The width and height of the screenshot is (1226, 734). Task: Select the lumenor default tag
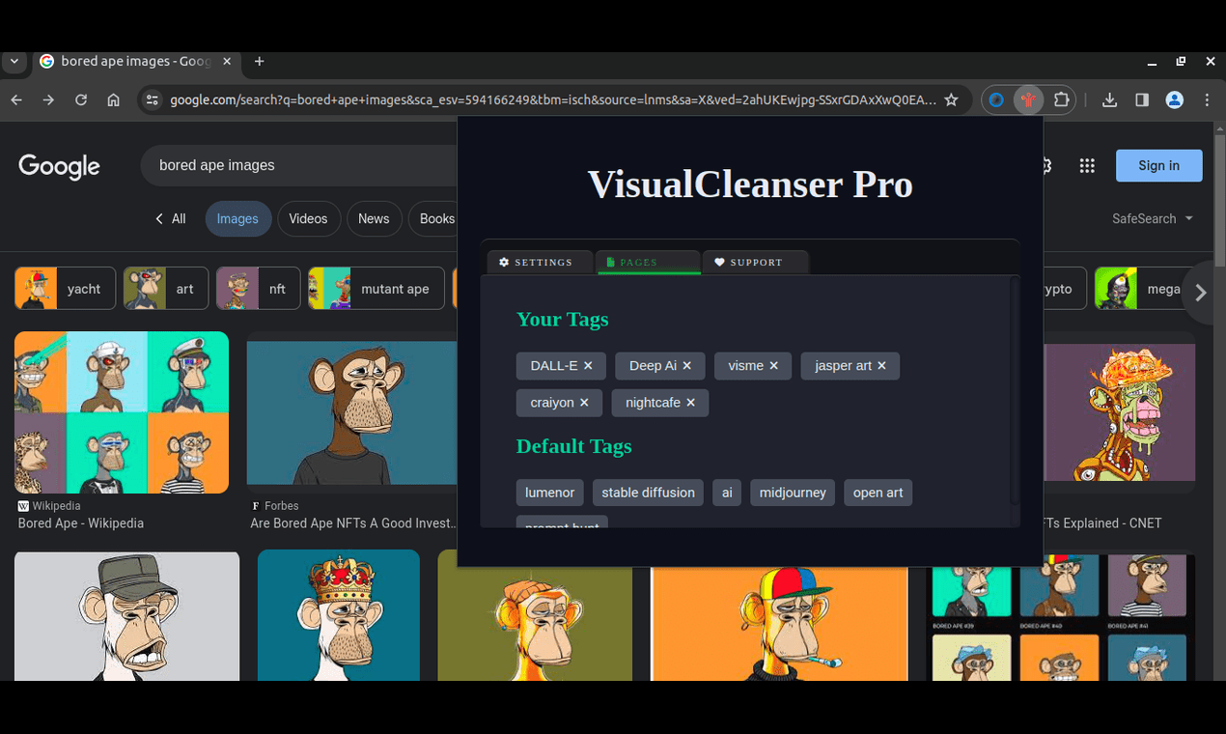click(550, 493)
